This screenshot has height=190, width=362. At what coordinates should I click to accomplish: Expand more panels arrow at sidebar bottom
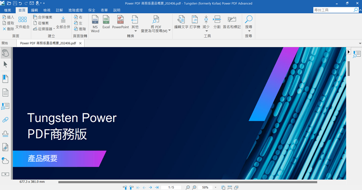(x=5, y=174)
